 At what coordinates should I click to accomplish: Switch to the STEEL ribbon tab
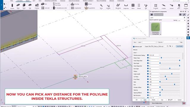point(12,1)
